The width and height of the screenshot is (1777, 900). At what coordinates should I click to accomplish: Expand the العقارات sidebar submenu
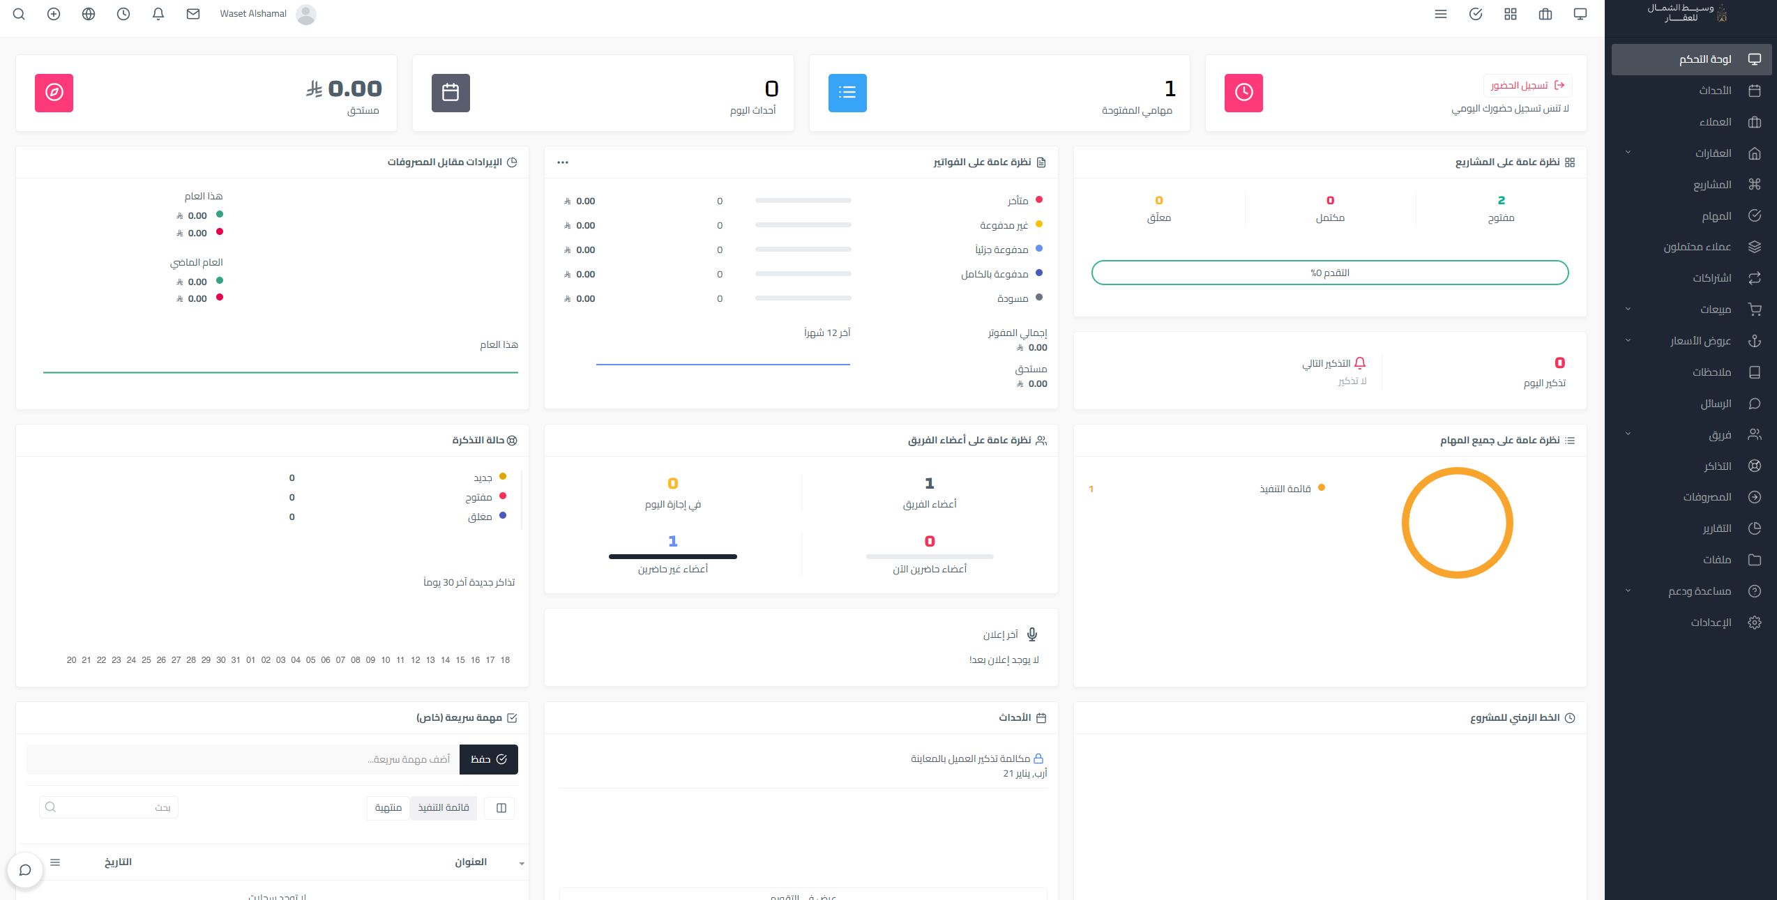coord(1628,153)
